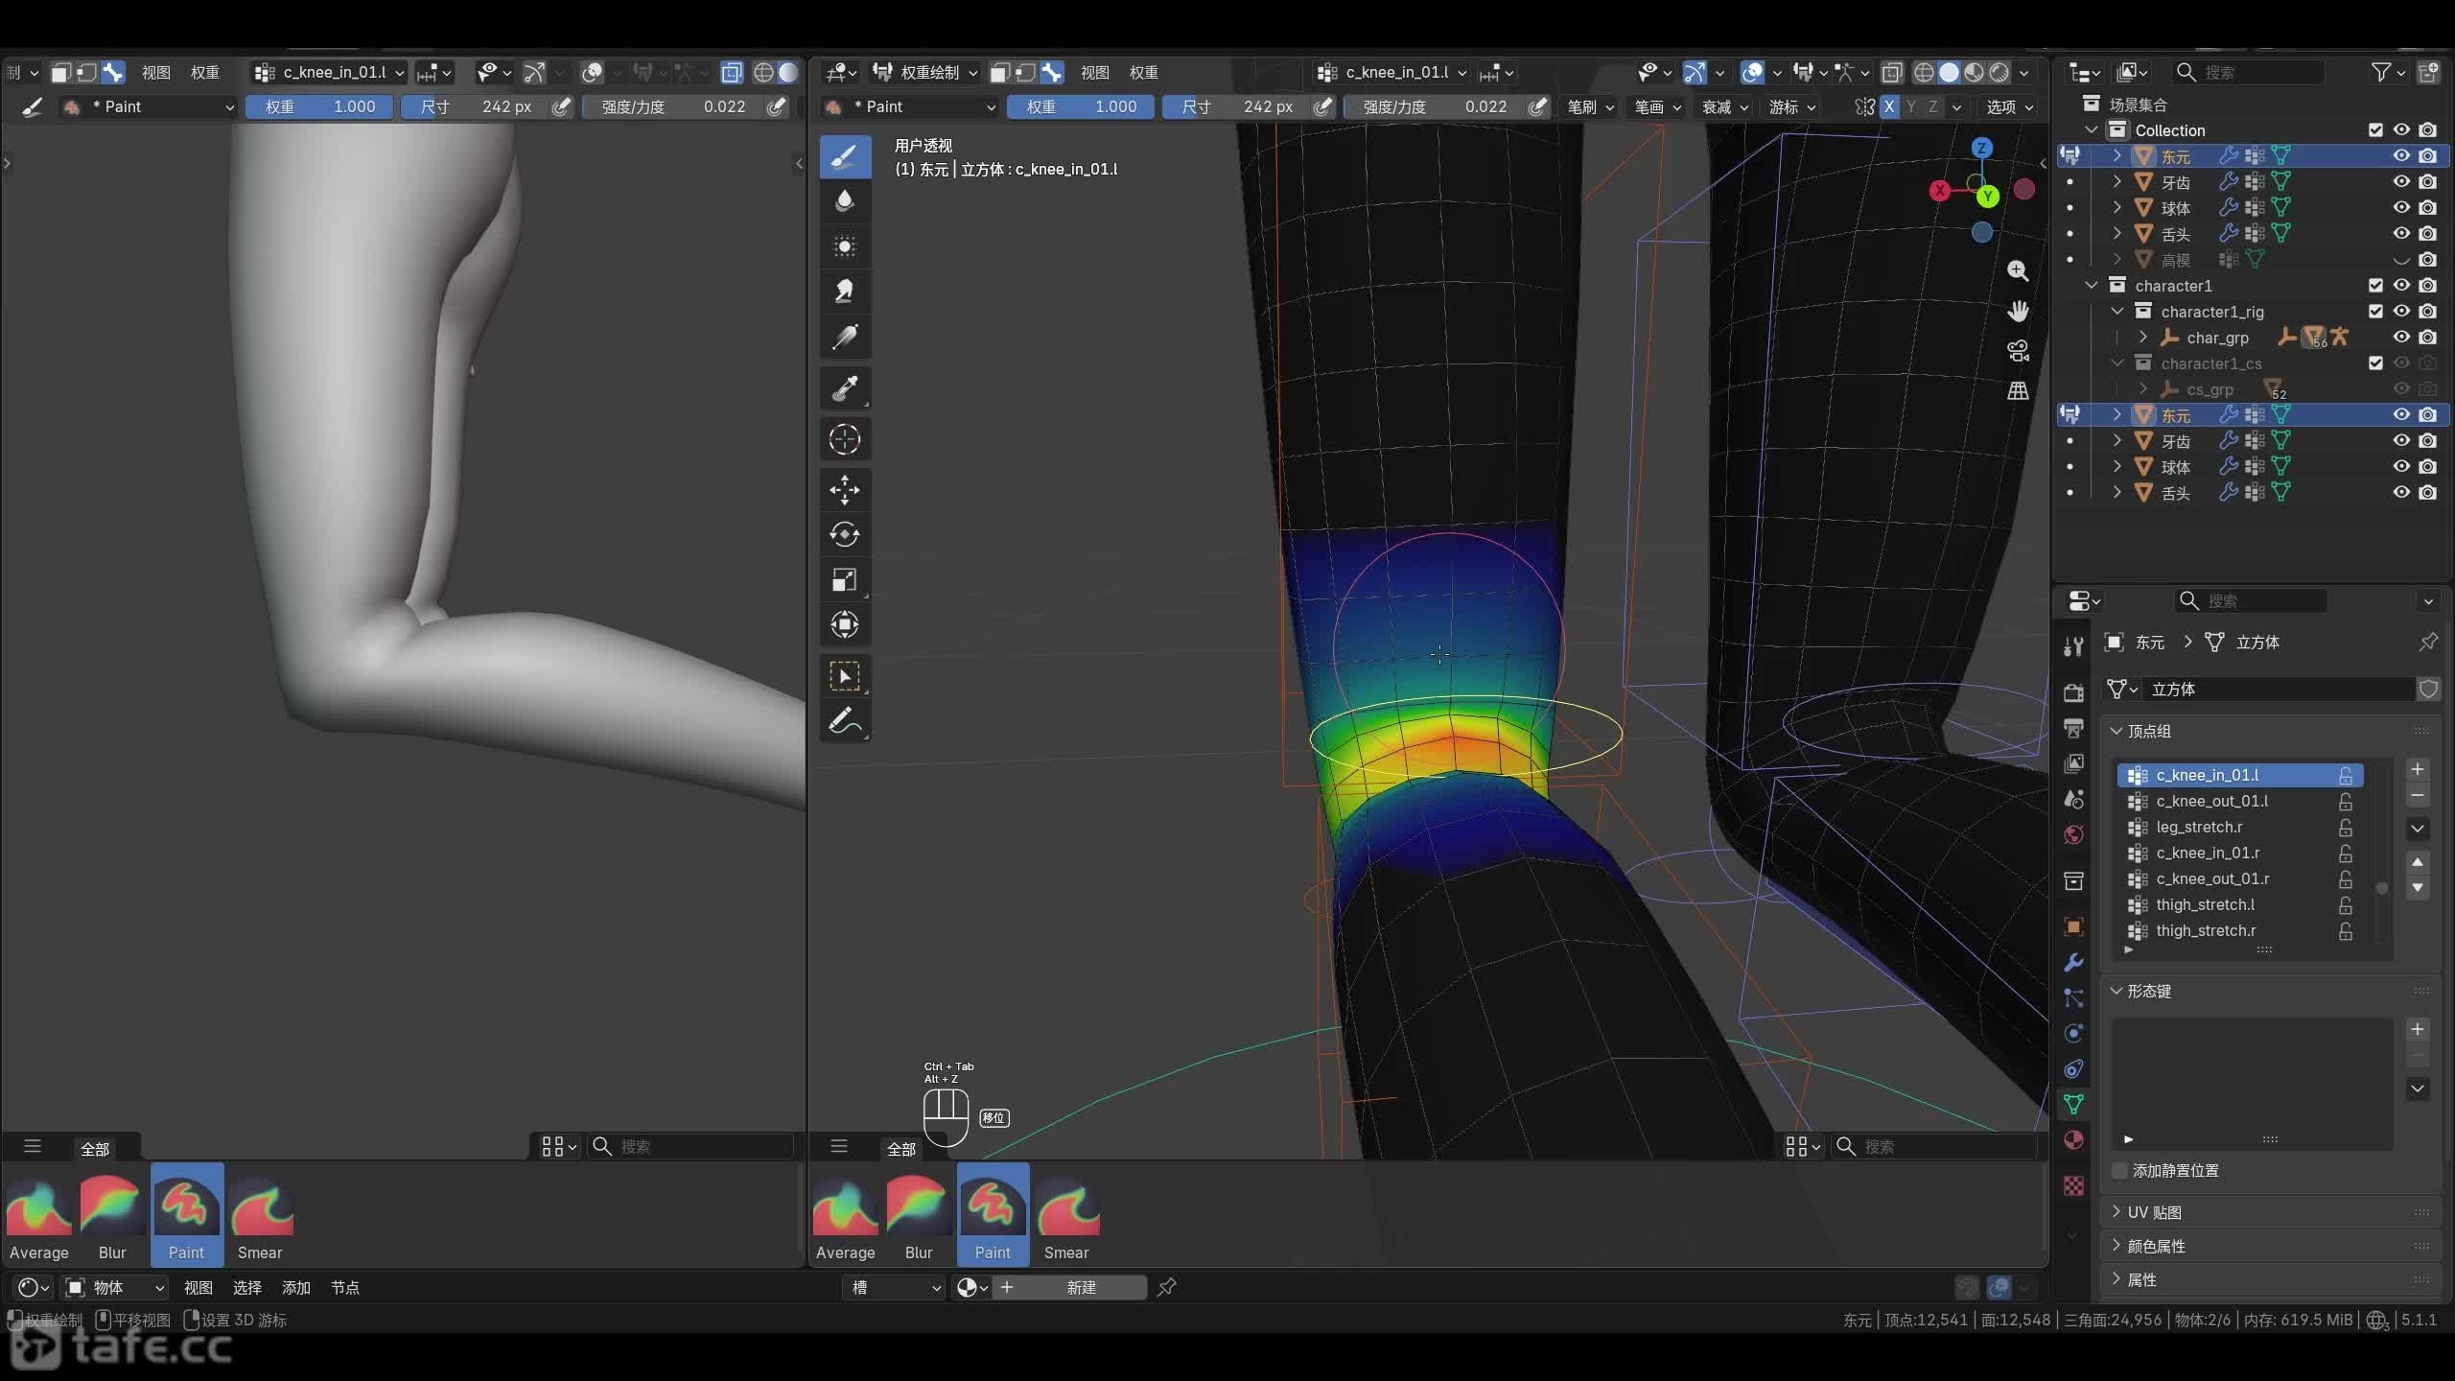2455x1381 pixels.
Task: Toggle camera view with the camera icon
Action: click(x=2018, y=351)
